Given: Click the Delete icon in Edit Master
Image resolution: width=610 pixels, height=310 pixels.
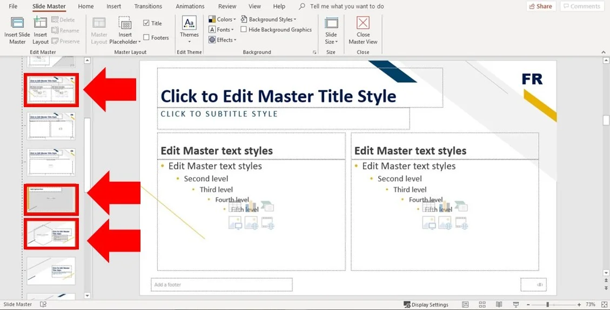Looking at the screenshot, I should tap(55, 20).
